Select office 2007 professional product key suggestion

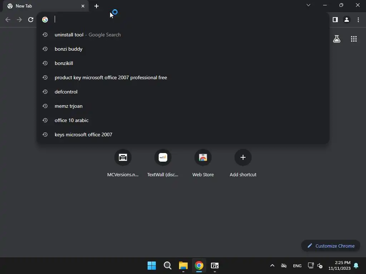tap(183, 77)
